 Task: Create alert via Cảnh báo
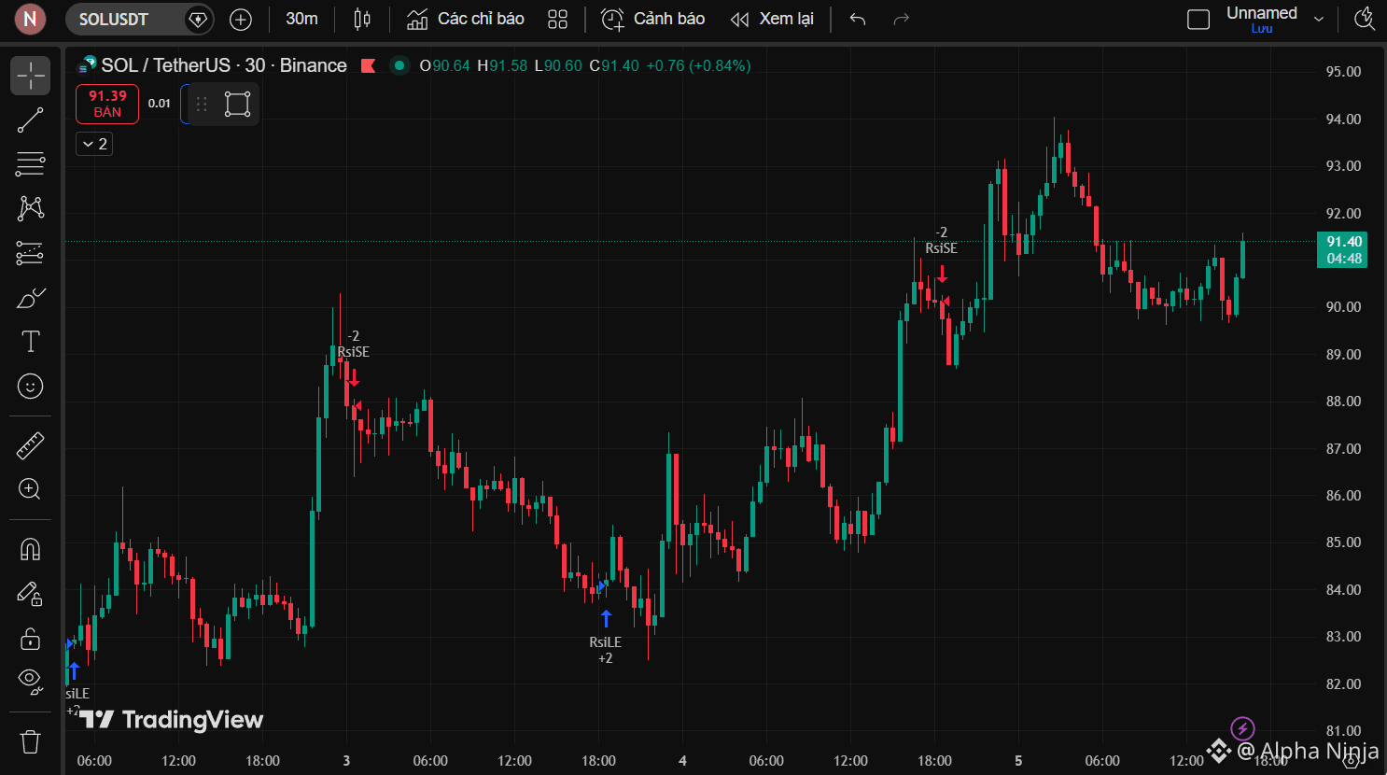[x=652, y=19]
